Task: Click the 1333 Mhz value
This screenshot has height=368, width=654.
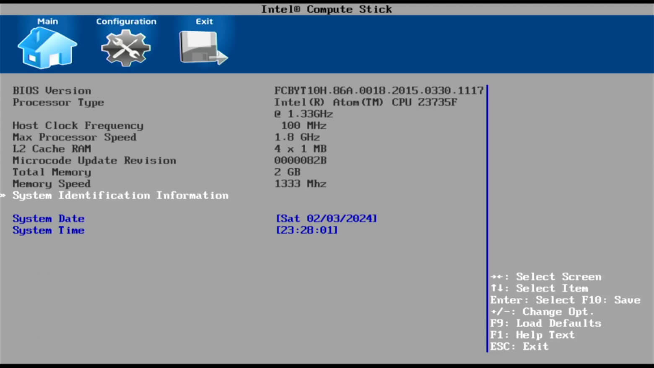Action: (x=300, y=184)
